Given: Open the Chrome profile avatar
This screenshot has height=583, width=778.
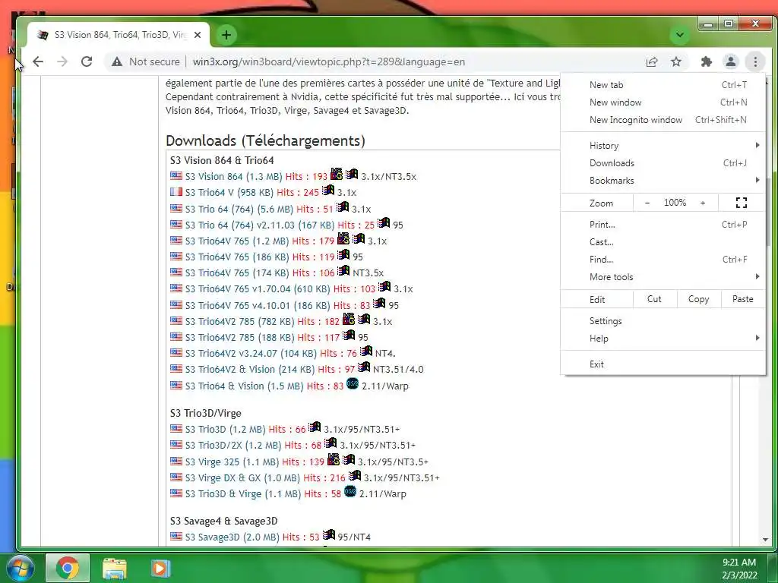Looking at the screenshot, I should point(730,61).
